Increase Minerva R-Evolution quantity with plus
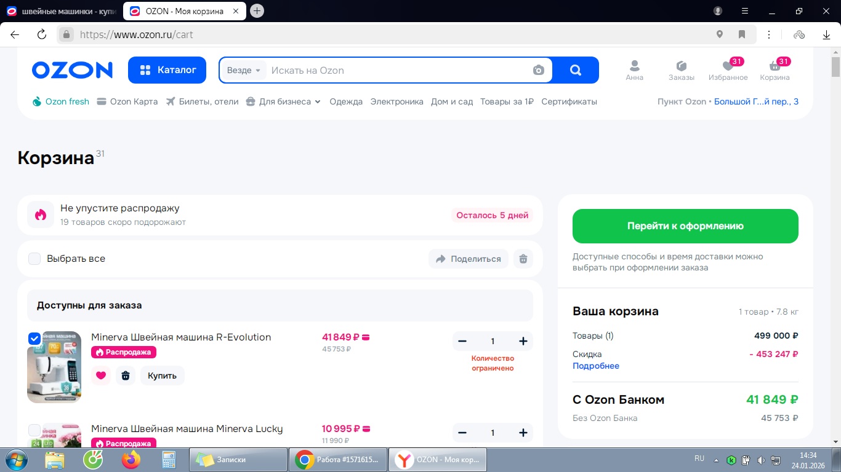This screenshot has width=841, height=472. point(523,341)
